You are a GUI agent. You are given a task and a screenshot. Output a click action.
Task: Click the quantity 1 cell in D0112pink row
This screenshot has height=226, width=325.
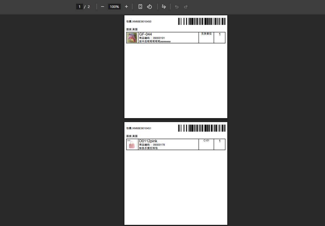tap(220, 145)
